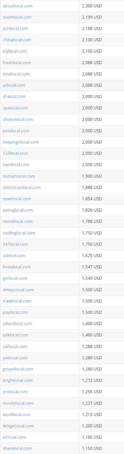This screenshot has width=124, height=454.
Task: Open selectlocal.com listing
Action: 17,324
